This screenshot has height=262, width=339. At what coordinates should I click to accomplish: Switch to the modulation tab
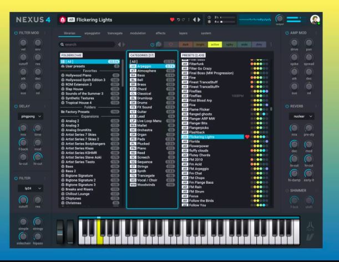(x=138, y=33)
